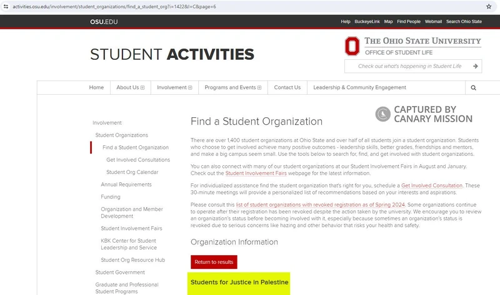Open Student Government in the sidebar
This screenshot has height=295, width=500.
120,273
